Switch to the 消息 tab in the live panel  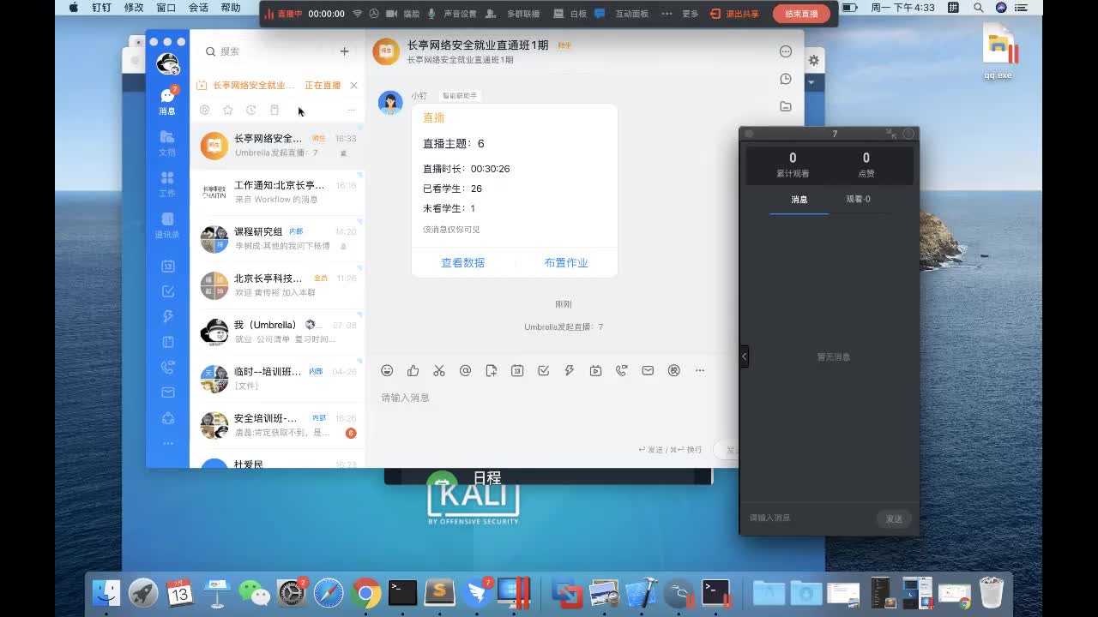click(x=799, y=199)
